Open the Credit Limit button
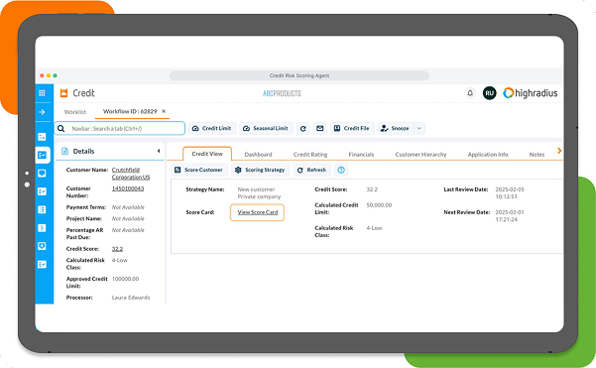The width and height of the screenshot is (596, 368). coord(212,129)
